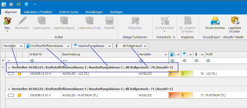Open the Neu dropdown arrow
This screenshot has width=247, height=108.
coord(7,31)
